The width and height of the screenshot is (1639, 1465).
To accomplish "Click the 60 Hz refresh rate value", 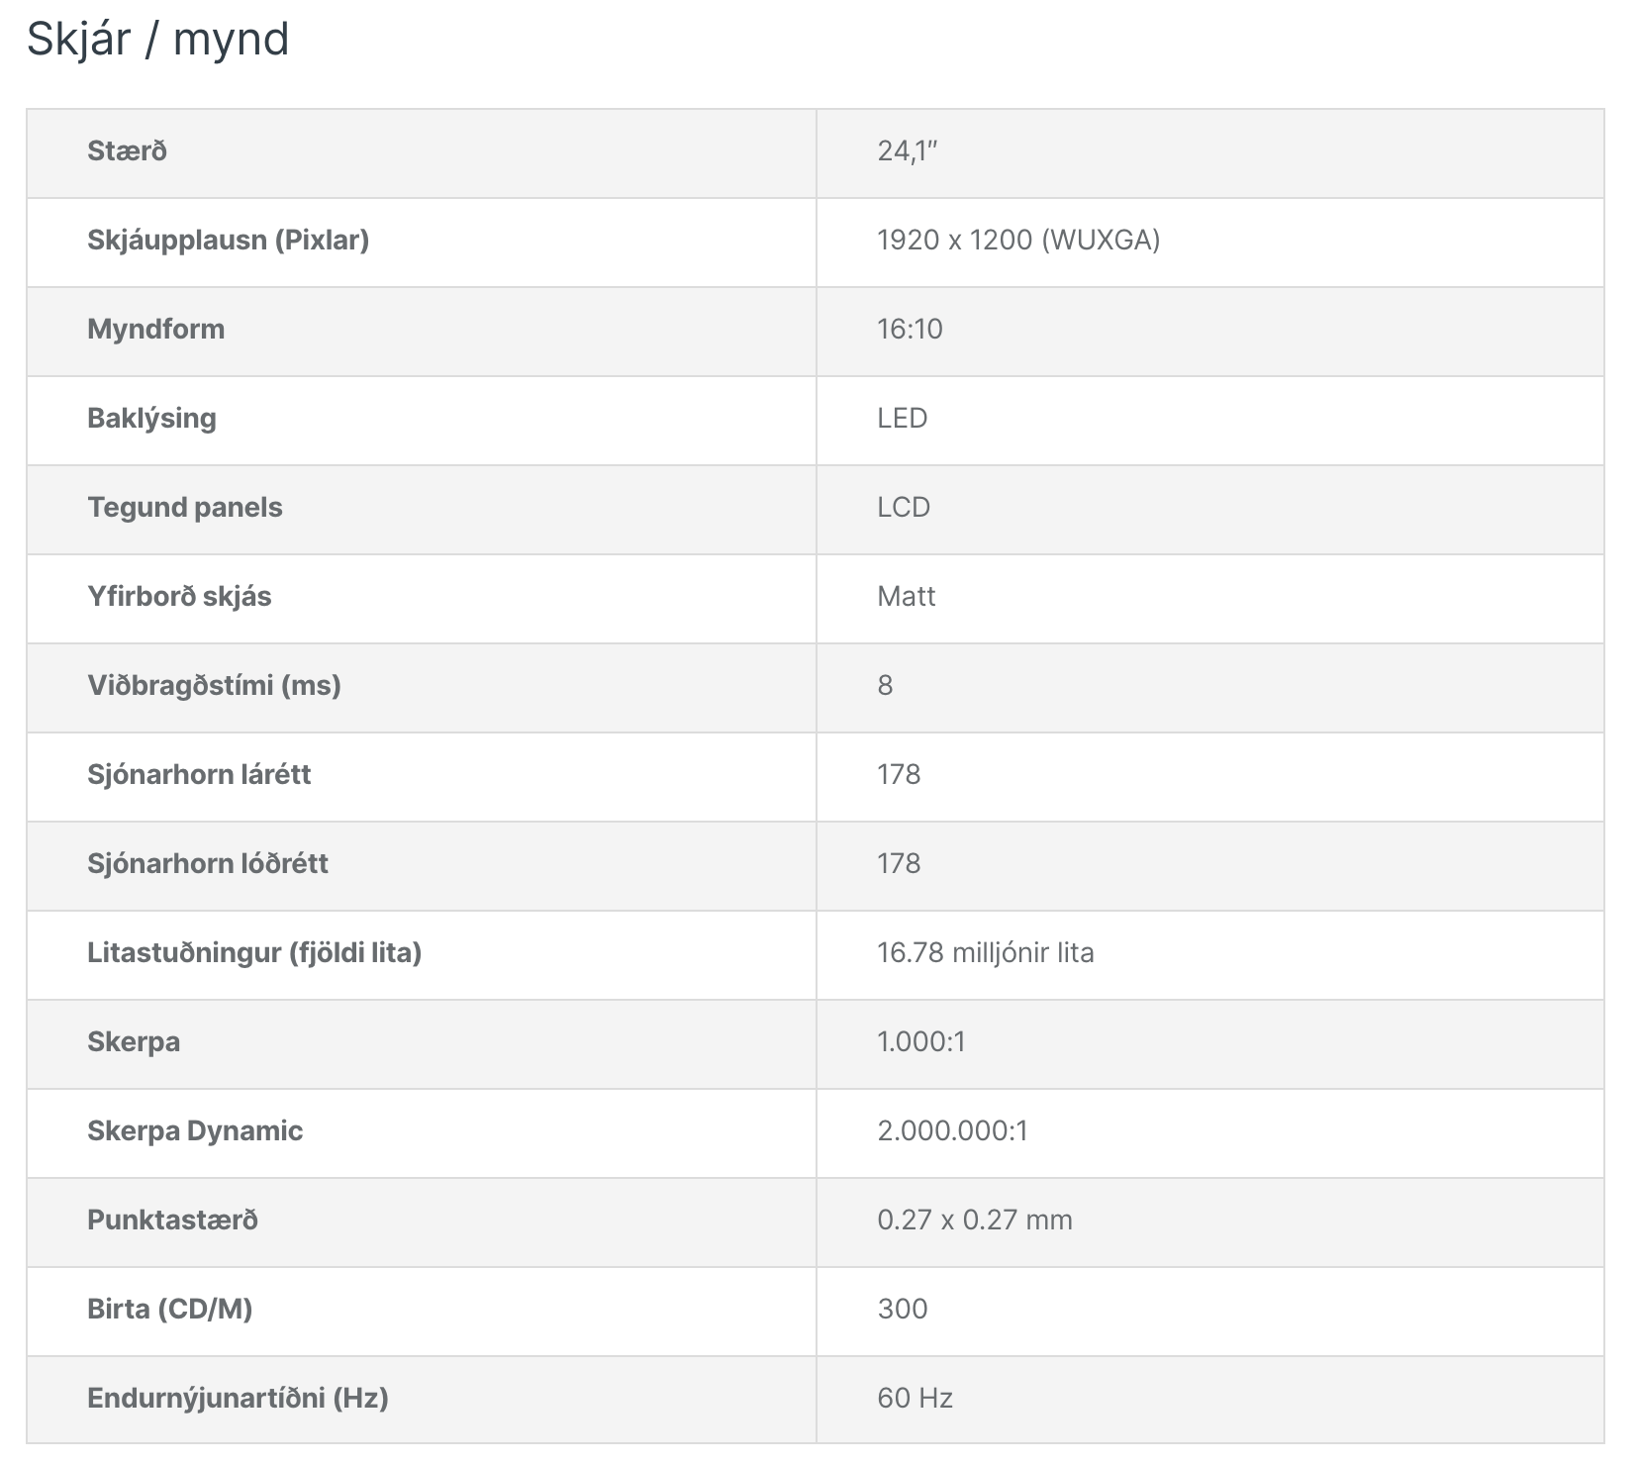I will pos(915,1399).
